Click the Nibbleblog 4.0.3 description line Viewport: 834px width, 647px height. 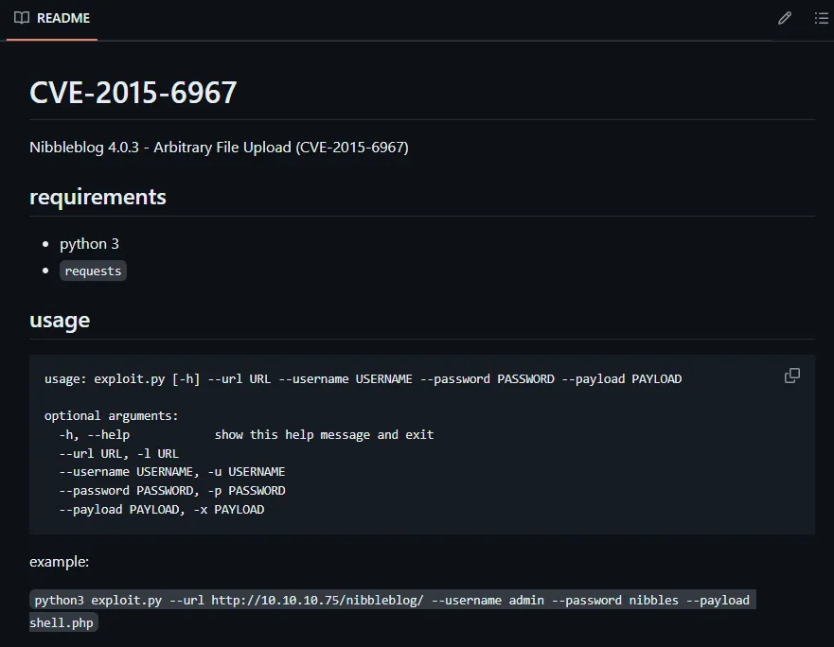pos(219,148)
